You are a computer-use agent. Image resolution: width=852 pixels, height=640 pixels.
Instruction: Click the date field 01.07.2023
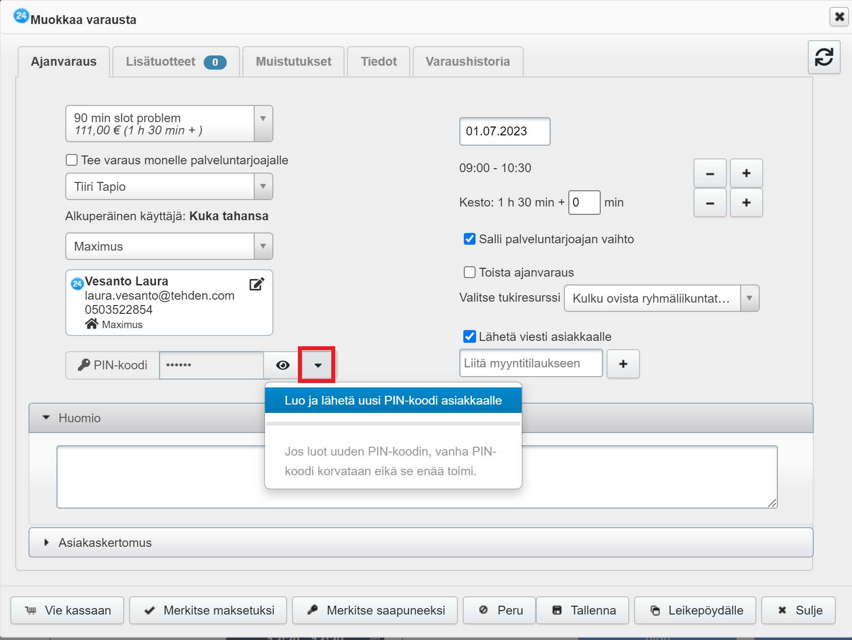click(504, 131)
